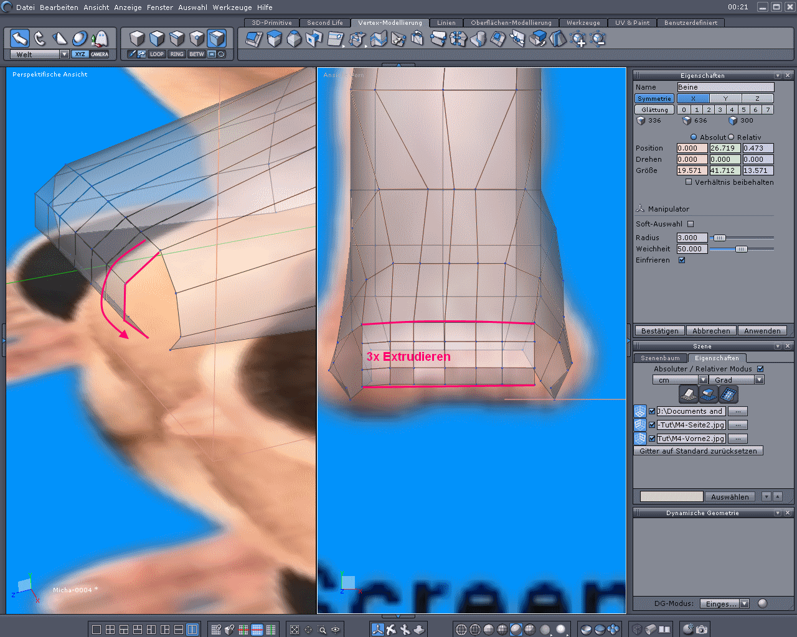Click the third tilted grid icon in Szene panel
The width and height of the screenshot is (797, 637).
[728, 394]
